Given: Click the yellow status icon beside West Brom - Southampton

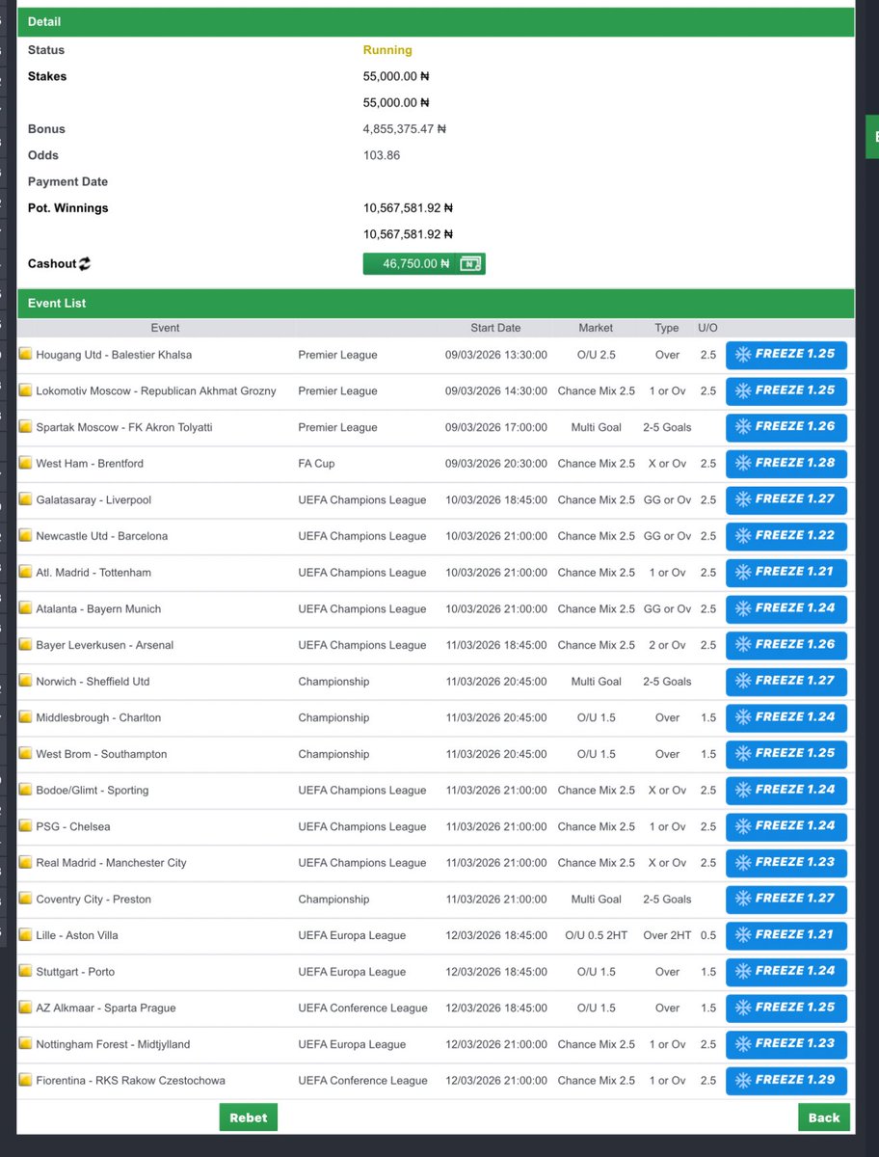Looking at the screenshot, I should (x=25, y=754).
